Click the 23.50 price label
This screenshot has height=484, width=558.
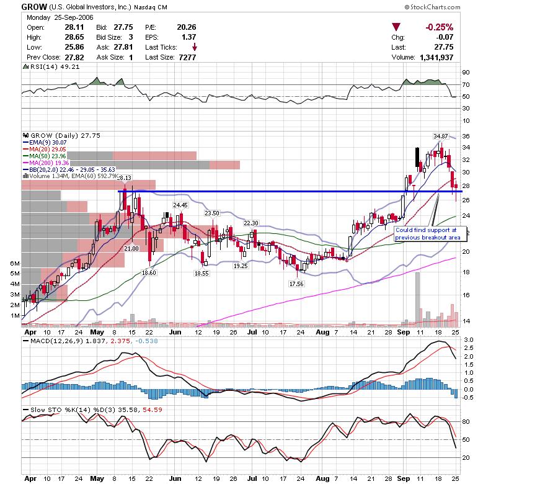click(212, 213)
